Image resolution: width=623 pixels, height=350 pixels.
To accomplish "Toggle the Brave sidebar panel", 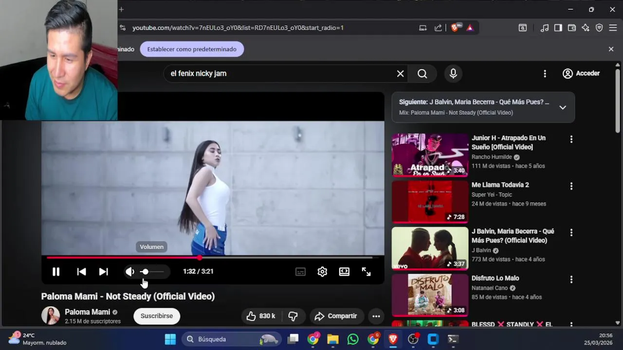I will [x=558, y=28].
